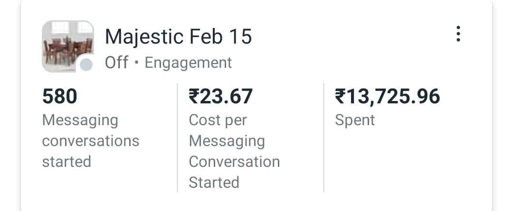Click the 580 conversations count
The image size is (513, 211).
pyautogui.click(x=60, y=97)
